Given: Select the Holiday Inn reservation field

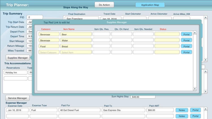Looking at the screenshot, I should click(16, 72).
